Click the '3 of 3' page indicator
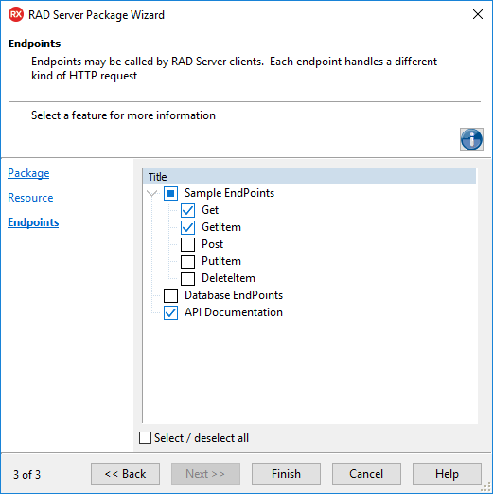The height and width of the screenshot is (494, 493). (x=26, y=474)
